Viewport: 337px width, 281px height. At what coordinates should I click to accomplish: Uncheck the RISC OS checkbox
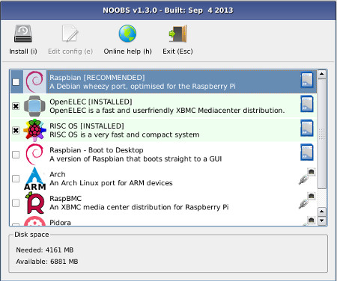tap(16, 130)
